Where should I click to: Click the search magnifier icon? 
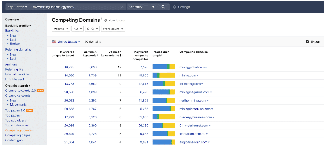(163, 7)
